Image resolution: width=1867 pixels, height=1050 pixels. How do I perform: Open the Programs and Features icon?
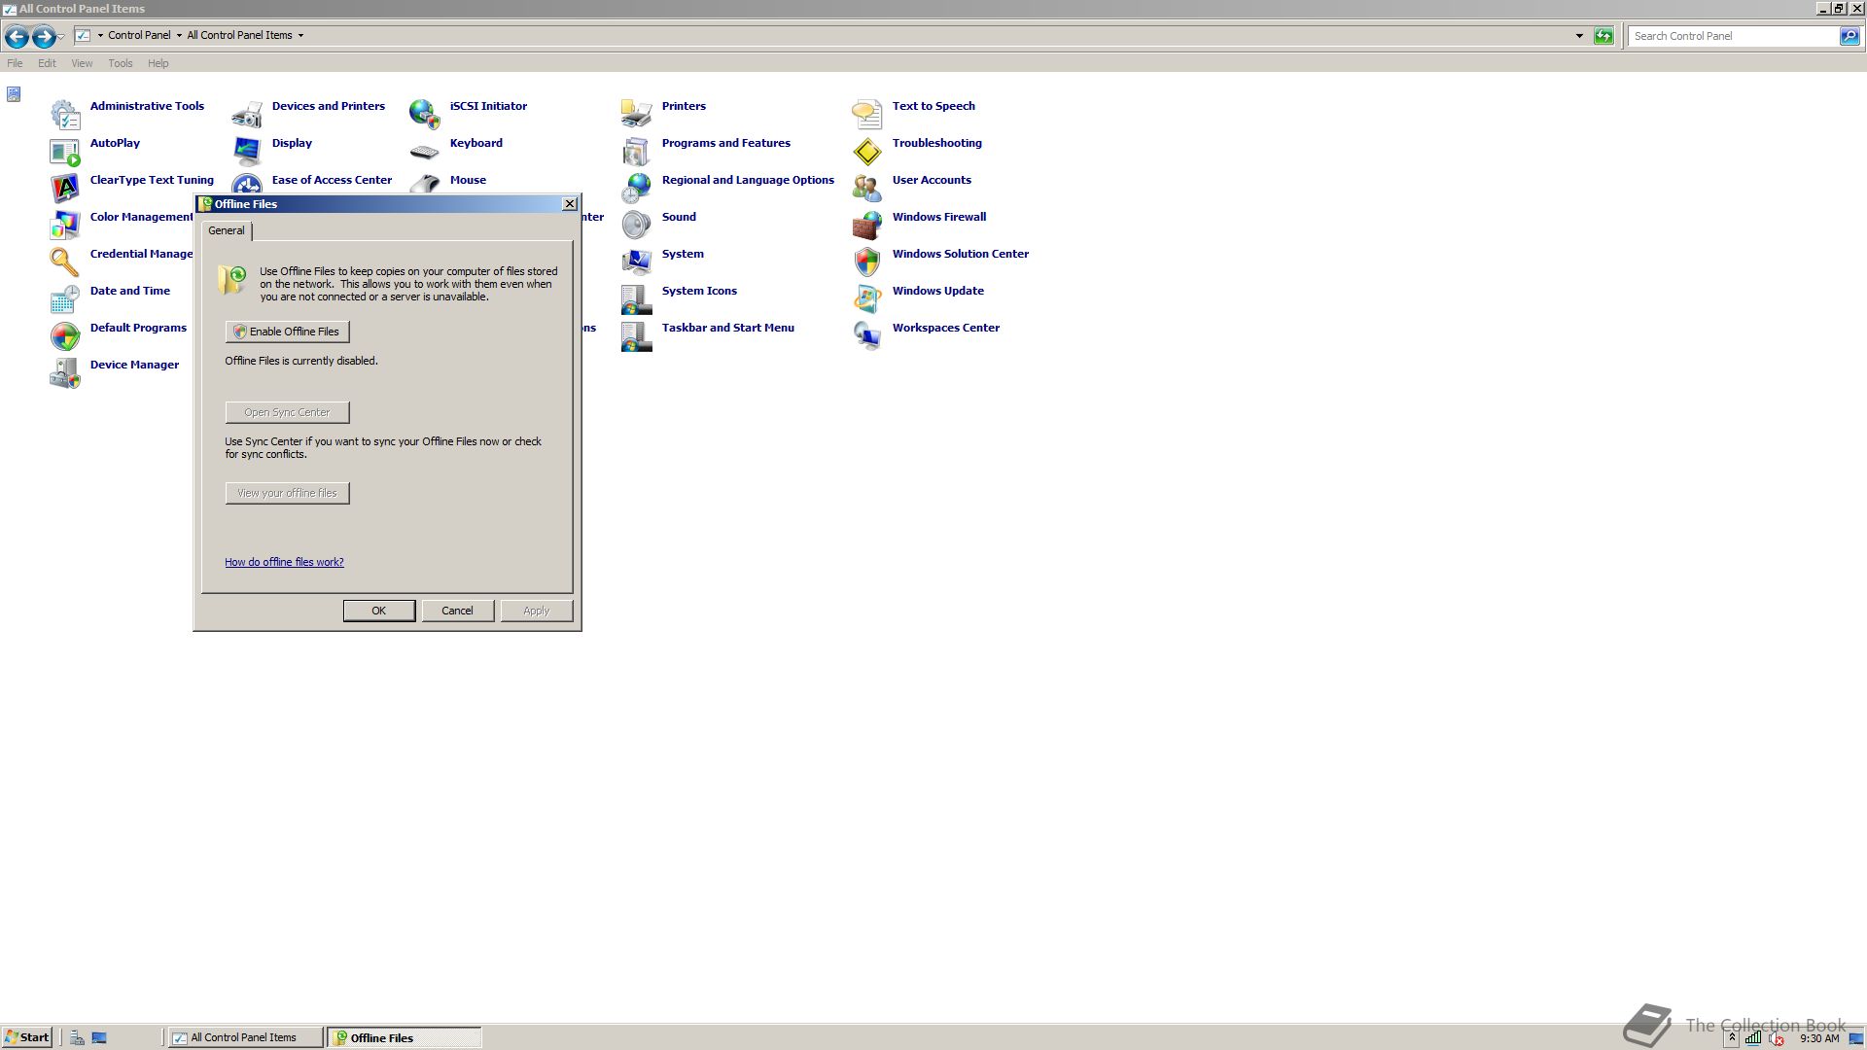tap(637, 152)
